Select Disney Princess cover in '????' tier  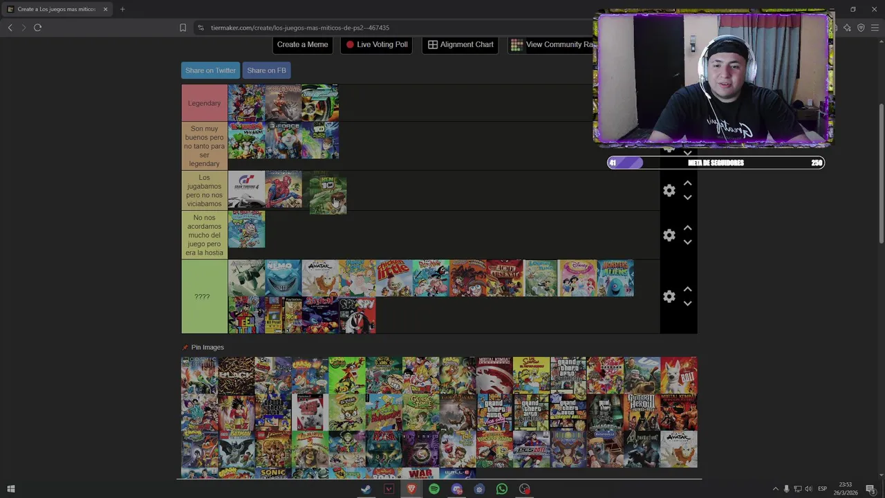click(x=578, y=278)
